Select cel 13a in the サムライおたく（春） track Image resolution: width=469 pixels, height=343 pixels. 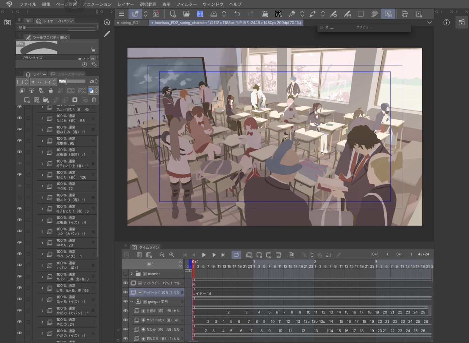click(307, 321)
